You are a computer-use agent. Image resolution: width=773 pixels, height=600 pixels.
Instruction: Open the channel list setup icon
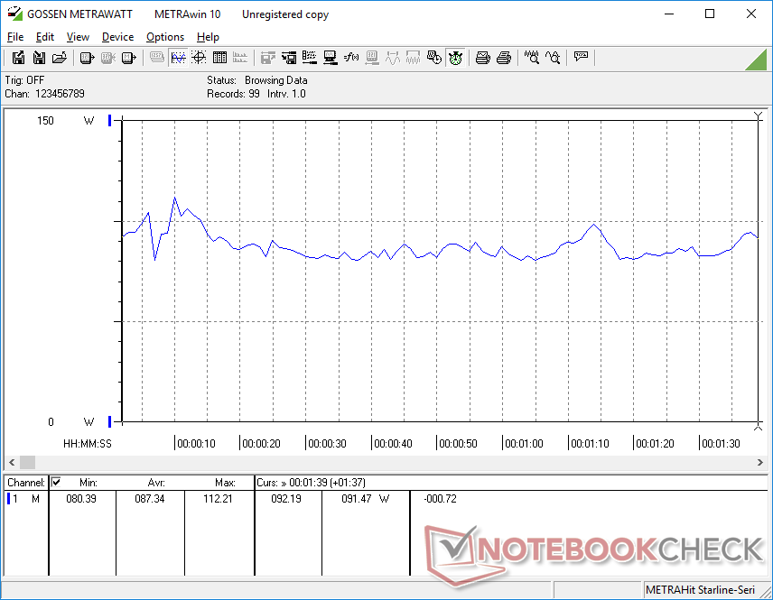pyautogui.click(x=310, y=58)
